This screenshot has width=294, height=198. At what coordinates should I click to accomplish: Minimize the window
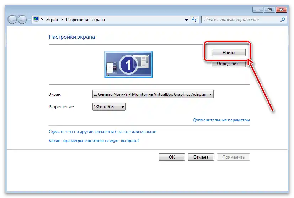coord(258,10)
